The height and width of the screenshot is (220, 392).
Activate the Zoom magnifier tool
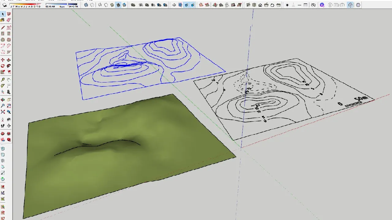[x=3, y=106]
